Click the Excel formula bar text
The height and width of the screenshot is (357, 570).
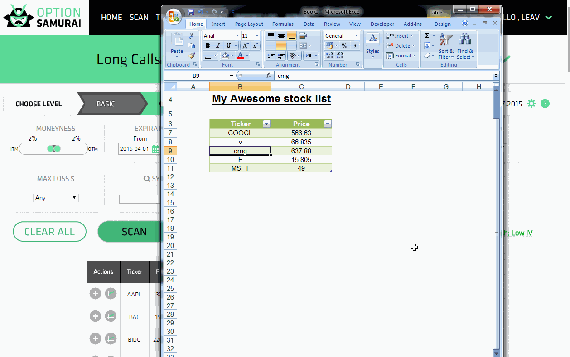tap(283, 76)
